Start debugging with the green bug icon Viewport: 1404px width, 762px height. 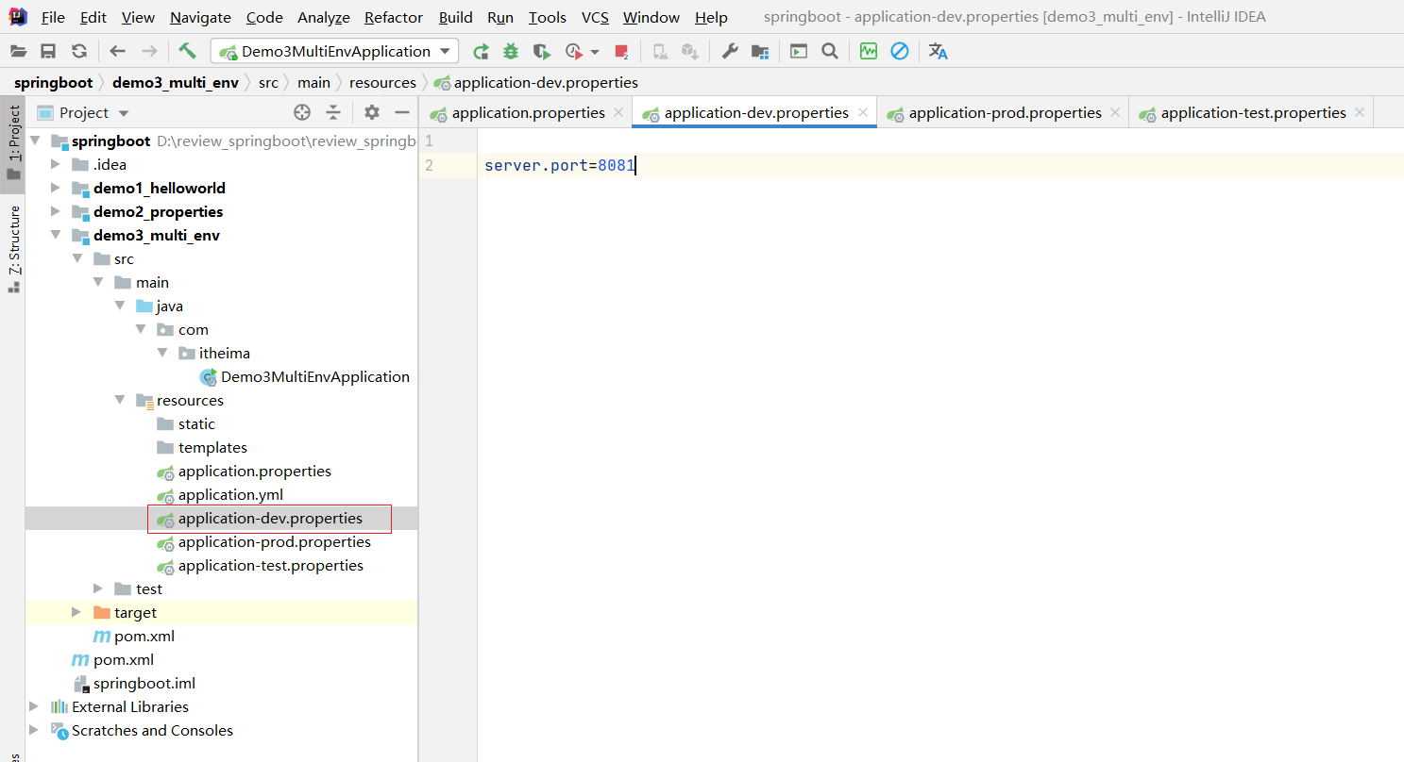click(x=511, y=51)
